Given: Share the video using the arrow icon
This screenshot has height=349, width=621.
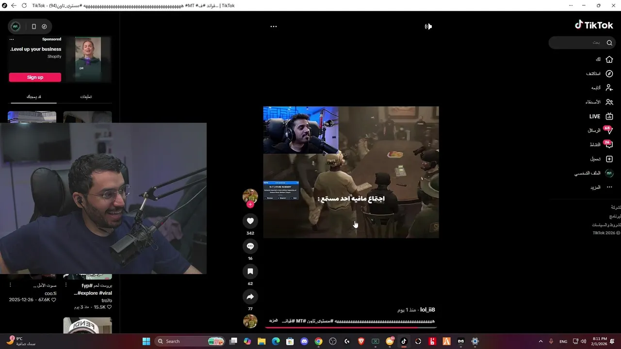Looking at the screenshot, I should click(x=250, y=297).
